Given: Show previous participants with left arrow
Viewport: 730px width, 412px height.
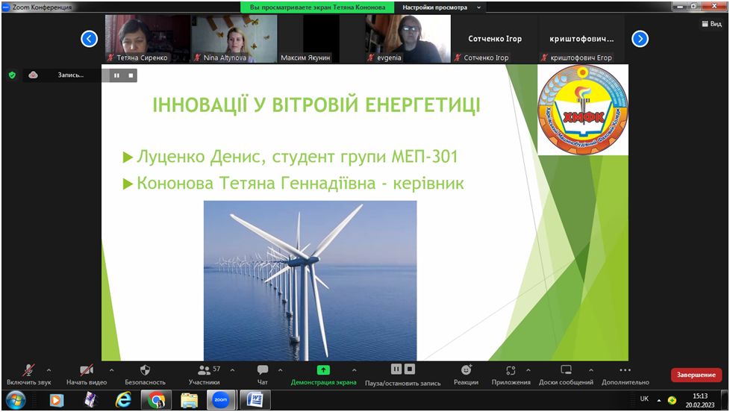Looking at the screenshot, I should (89, 39).
